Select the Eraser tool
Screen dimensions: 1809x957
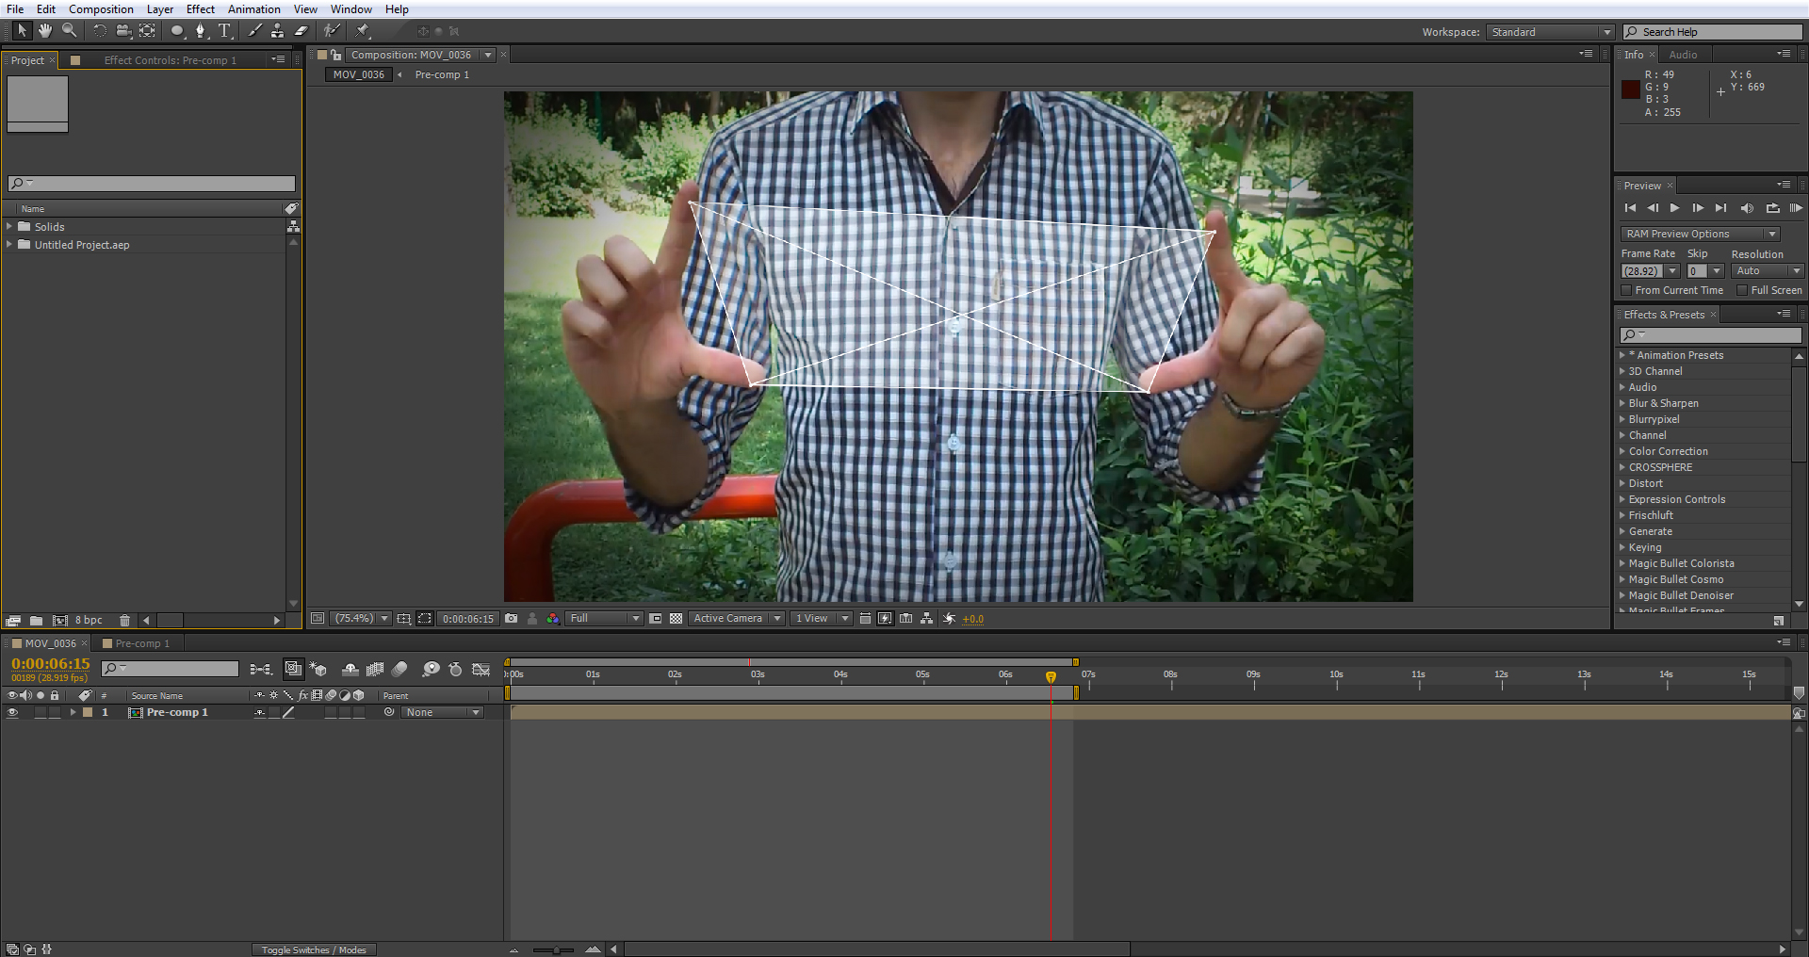click(x=301, y=30)
